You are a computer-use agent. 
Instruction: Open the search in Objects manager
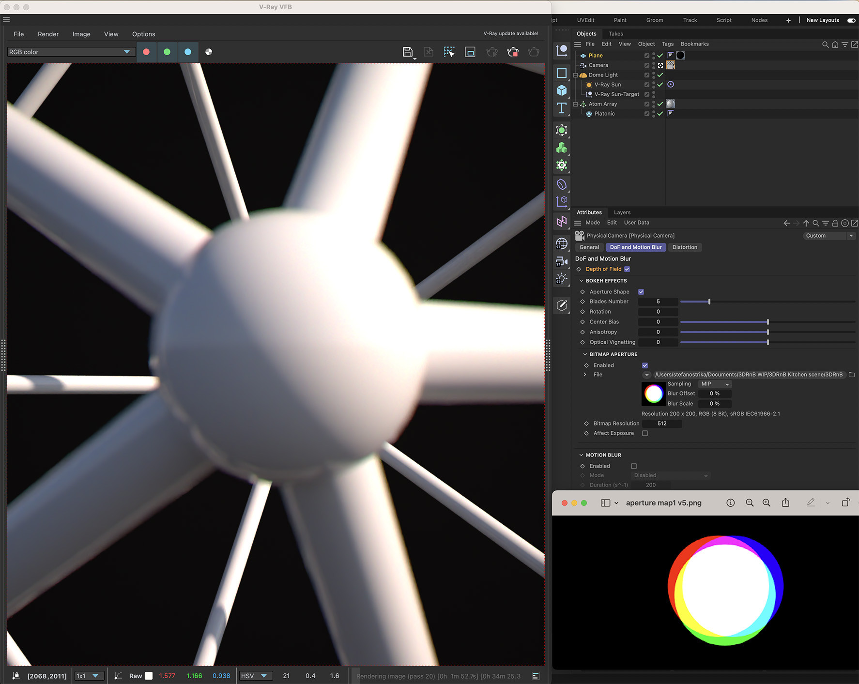(825, 45)
